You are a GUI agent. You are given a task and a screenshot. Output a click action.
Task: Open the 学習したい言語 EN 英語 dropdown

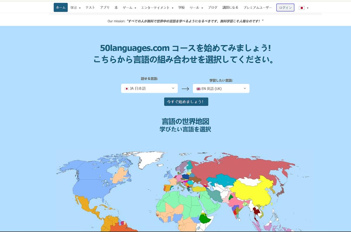221,89
